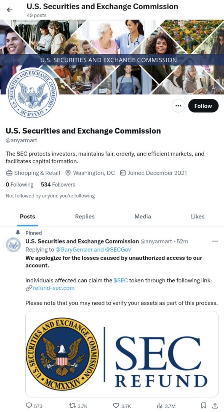
Task: Click the $SEC cashtag link
Action: 121,280
